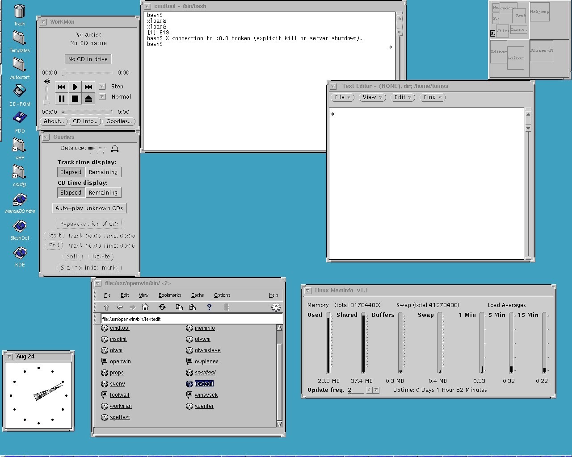Screen dimensions: 572x457
Task: Open the Stop play-mode dropdown arrow
Action: (102, 87)
